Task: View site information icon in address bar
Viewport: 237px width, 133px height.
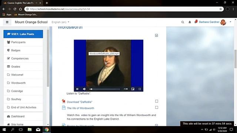Action: [x=27, y=9]
